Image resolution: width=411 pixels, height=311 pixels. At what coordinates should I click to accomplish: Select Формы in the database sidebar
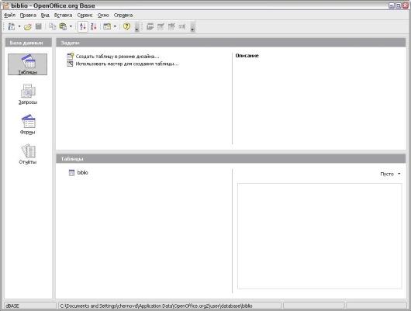tap(28, 124)
